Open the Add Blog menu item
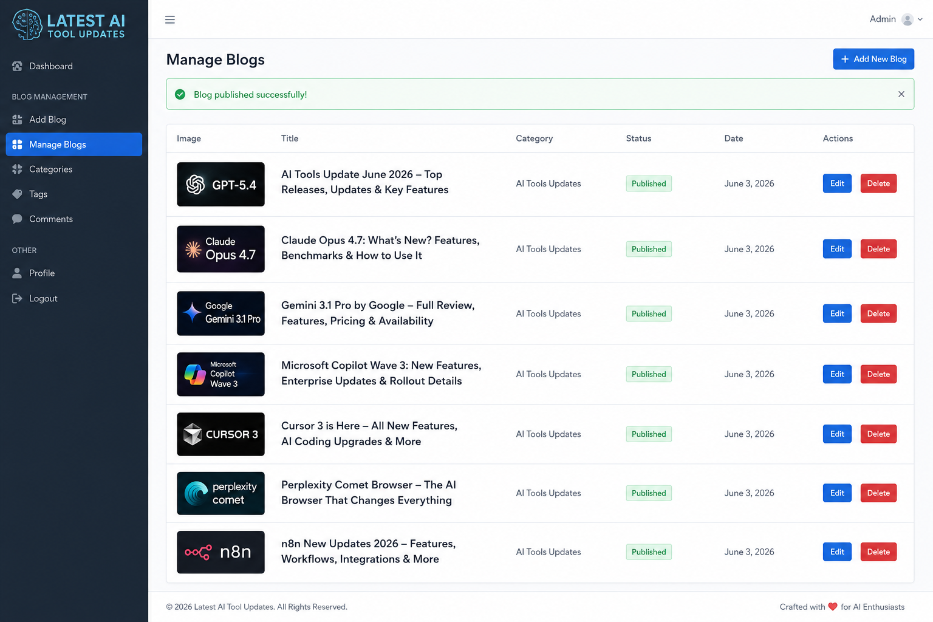The height and width of the screenshot is (622, 933). coord(74,120)
